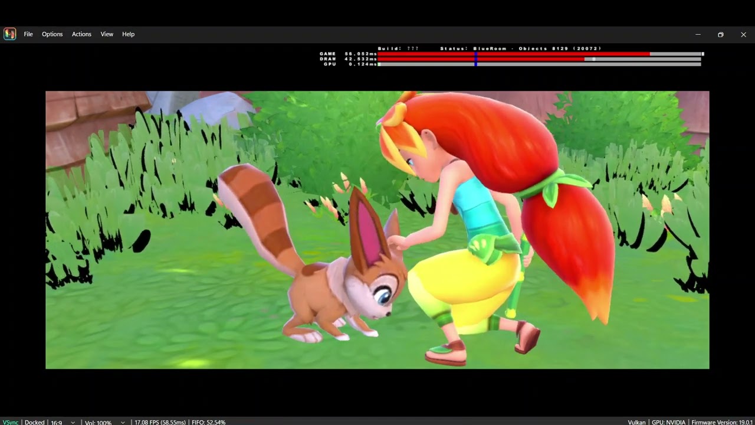Click the GPU: NVIDIA label

pyautogui.click(x=668, y=422)
